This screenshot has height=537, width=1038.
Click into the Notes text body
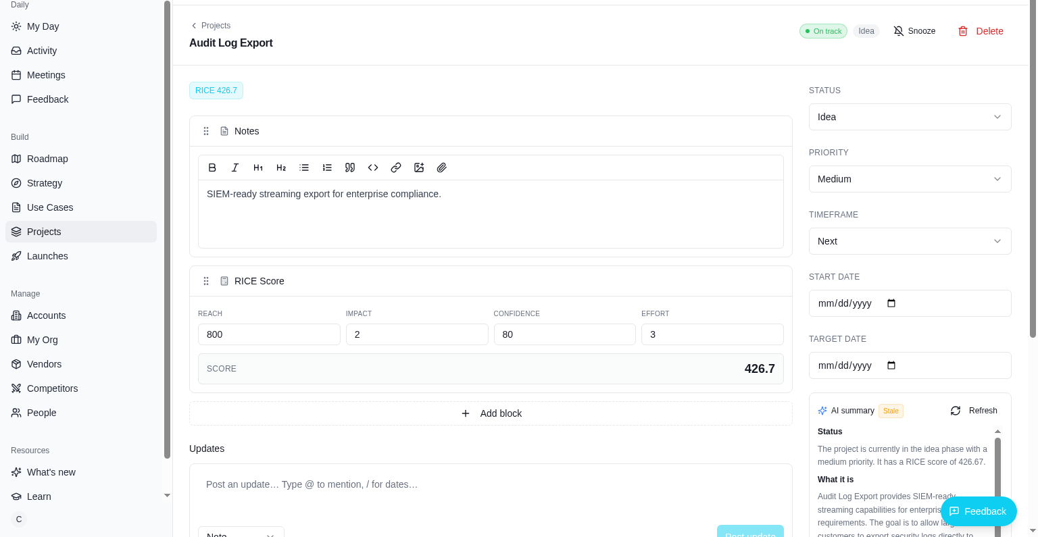[491, 213]
